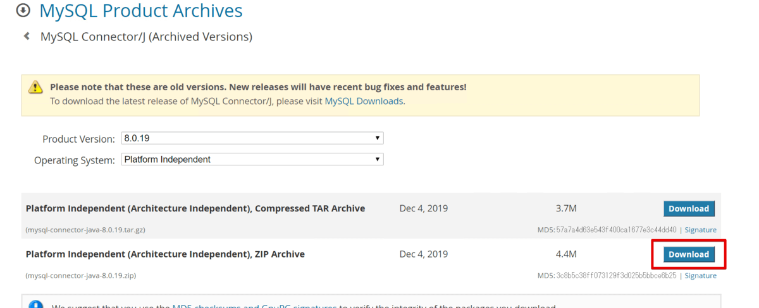Click the bold old versions warning text
Image resolution: width=759 pixels, height=308 pixels.
tap(258, 87)
